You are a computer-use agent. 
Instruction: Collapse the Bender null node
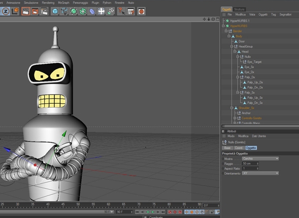(226, 31)
